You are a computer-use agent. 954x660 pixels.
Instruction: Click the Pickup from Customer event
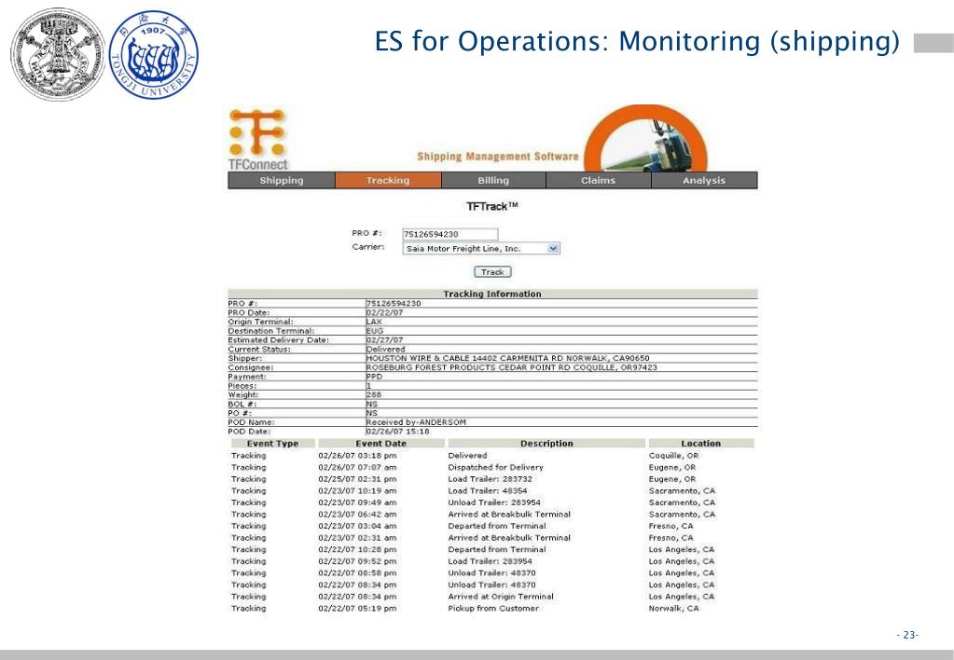493,608
